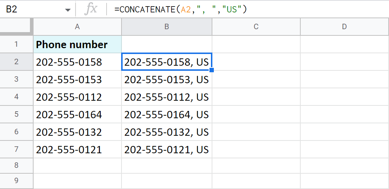This screenshot has width=389, height=189.
Task: Select column D header
Action: coord(344,27)
